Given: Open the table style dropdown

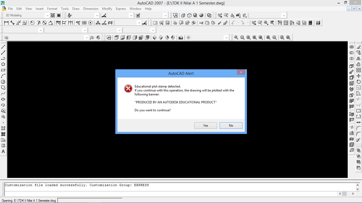Looking at the screenshot, I should click(x=154, y=15).
